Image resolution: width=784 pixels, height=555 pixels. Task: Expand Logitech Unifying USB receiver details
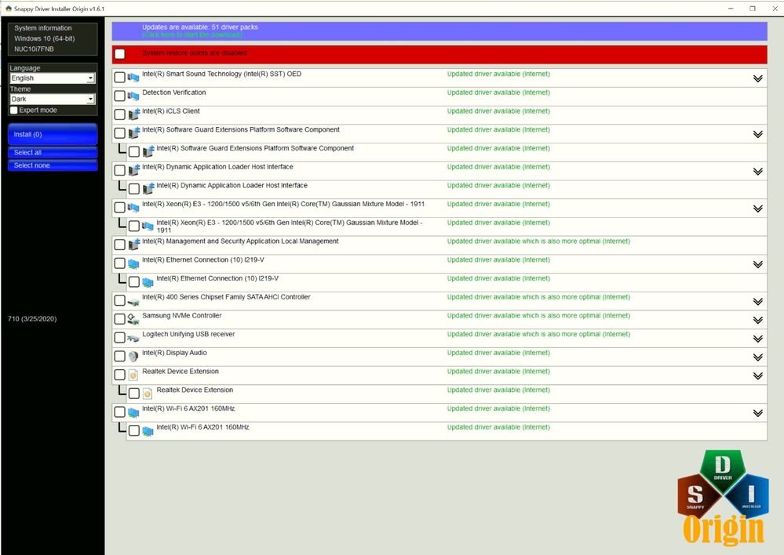coord(757,338)
